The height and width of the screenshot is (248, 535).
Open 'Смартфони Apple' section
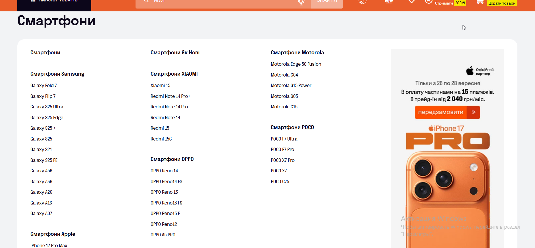click(53, 234)
